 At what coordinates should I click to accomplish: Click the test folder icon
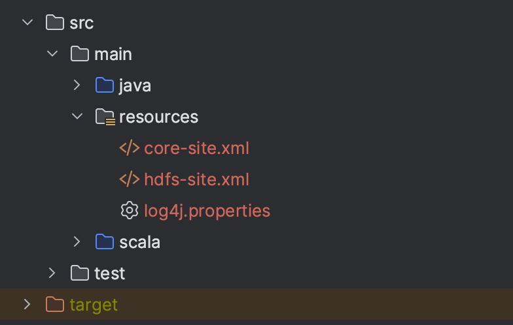click(x=80, y=273)
